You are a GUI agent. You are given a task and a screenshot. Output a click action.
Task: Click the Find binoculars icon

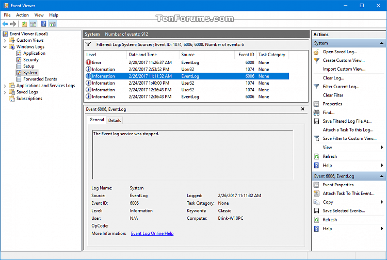pyautogui.click(x=316, y=112)
